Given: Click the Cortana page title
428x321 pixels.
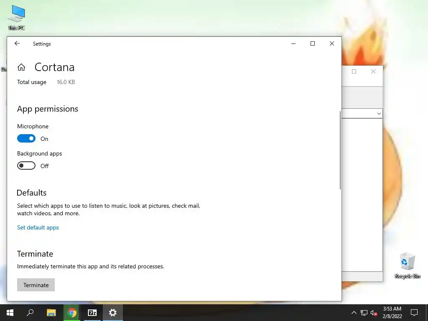Looking at the screenshot, I should (55, 67).
